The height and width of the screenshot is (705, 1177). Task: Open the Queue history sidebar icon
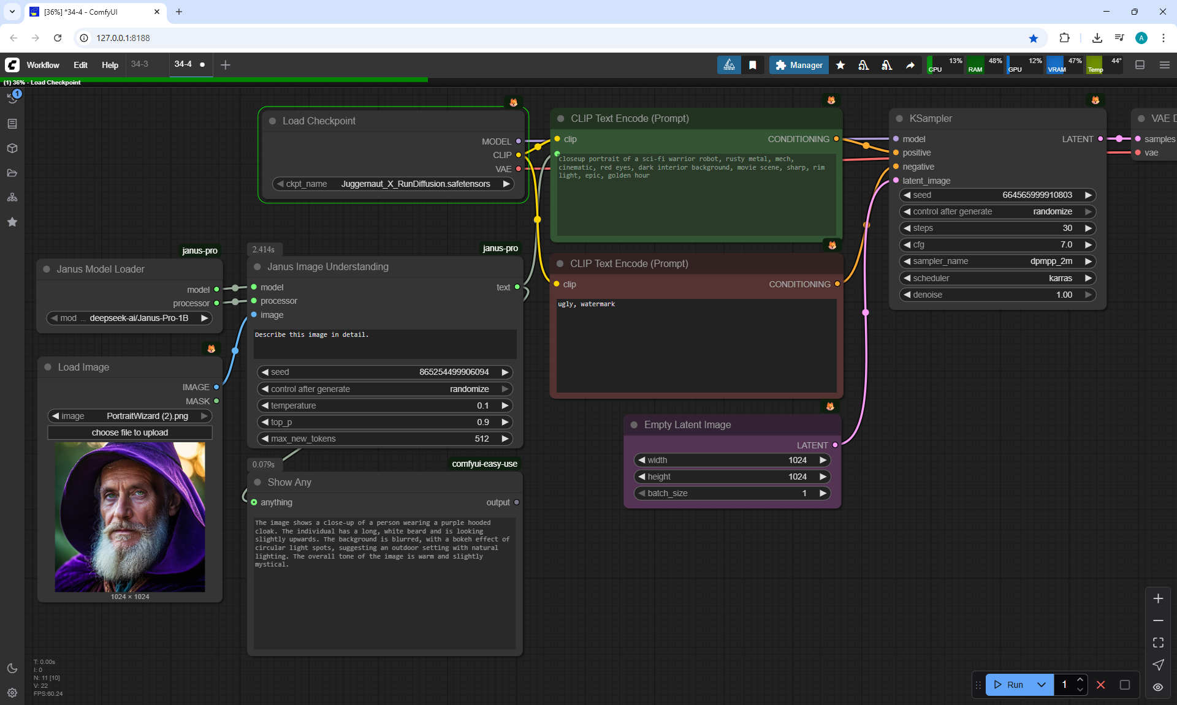pyautogui.click(x=12, y=98)
